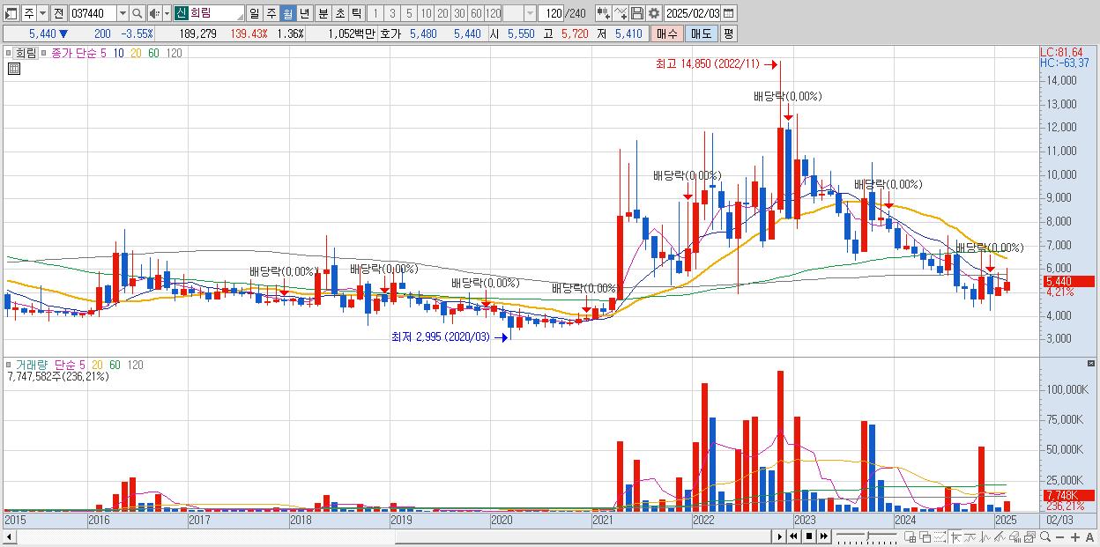This screenshot has height=547, width=1100.
Task: Select the '120' interval toggle button
Action: pos(493,13)
